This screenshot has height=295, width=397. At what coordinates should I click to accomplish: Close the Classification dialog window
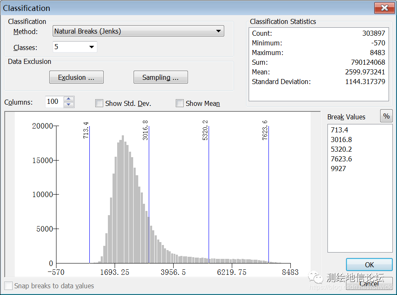(384, 8)
